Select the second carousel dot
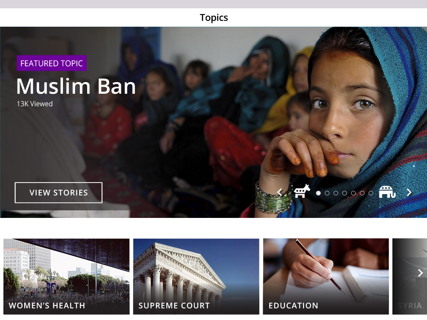 pos(327,193)
